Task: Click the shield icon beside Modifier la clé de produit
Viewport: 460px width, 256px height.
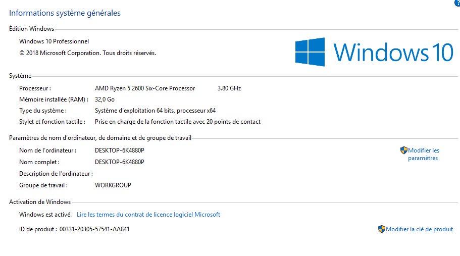Action: (x=381, y=229)
